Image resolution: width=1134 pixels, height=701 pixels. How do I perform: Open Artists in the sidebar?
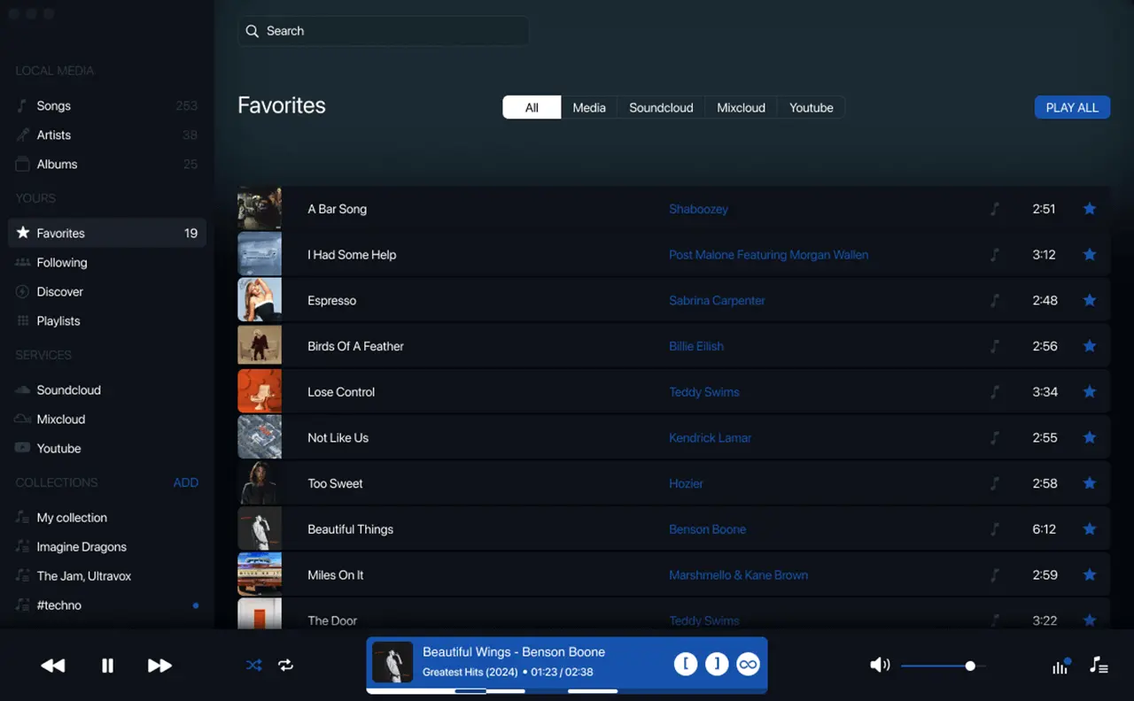point(107,135)
